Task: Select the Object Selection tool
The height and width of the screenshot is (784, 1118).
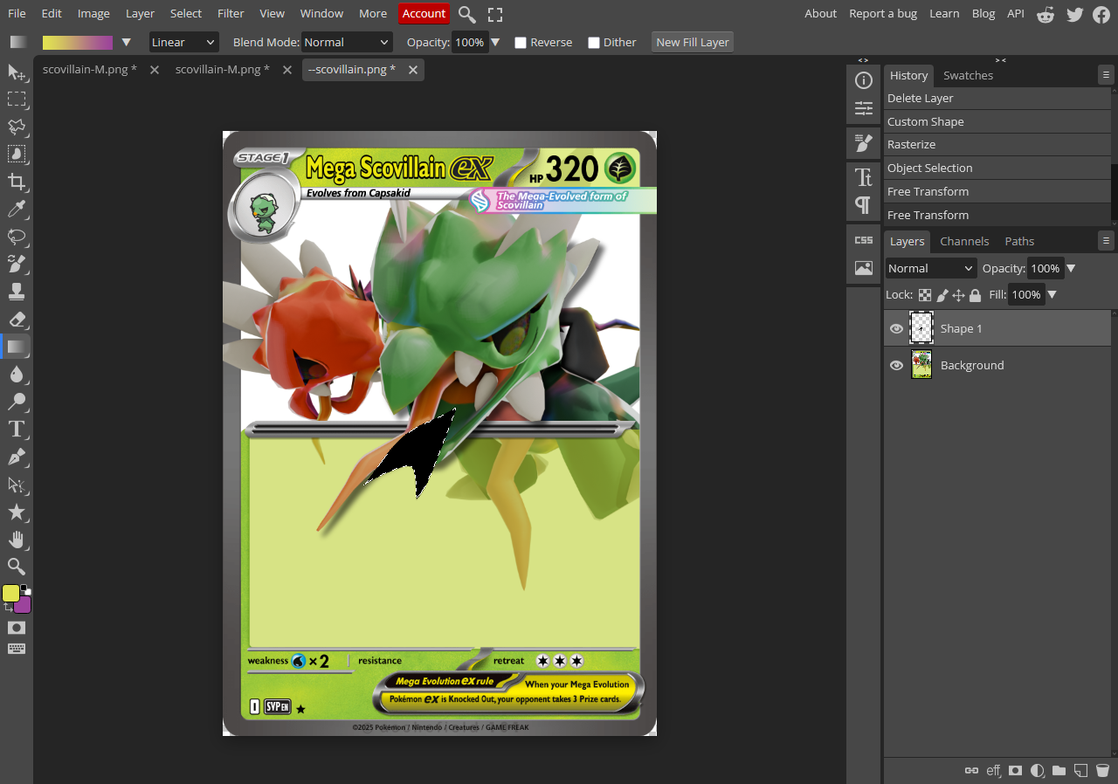Action: pyautogui.click(x=17, y=155)
